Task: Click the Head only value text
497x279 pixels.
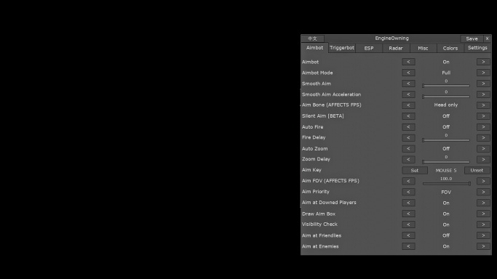Action: tap(446, 105)
